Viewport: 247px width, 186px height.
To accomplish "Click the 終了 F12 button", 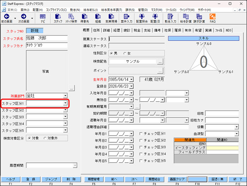I will (238, 179).
